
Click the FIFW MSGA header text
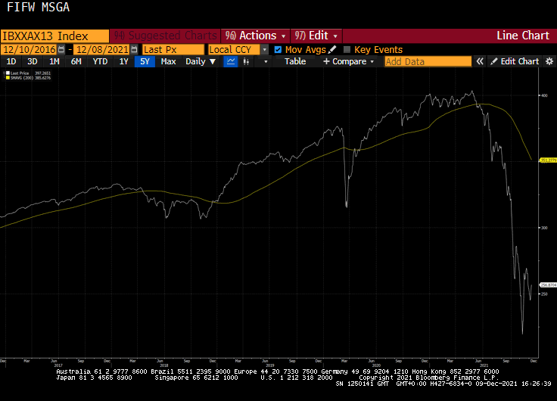[x=38, y=7]
